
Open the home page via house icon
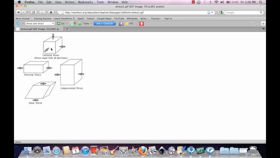(51, 12)
